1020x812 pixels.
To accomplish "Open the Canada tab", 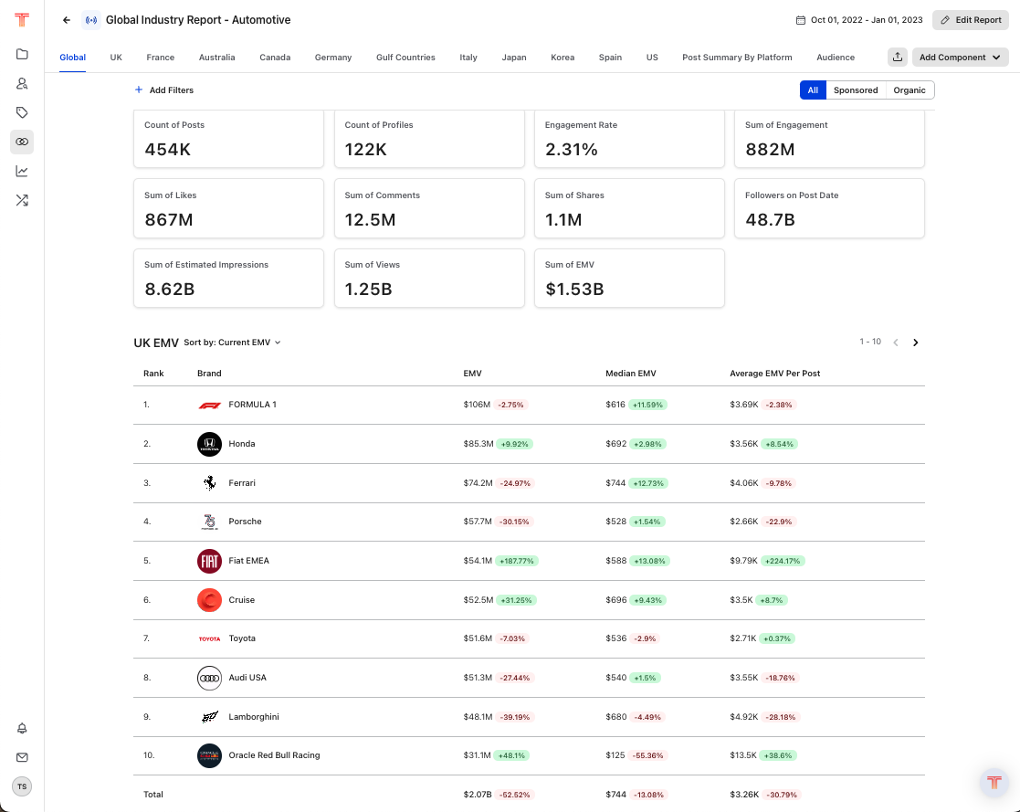I will (x=275, y=58).
